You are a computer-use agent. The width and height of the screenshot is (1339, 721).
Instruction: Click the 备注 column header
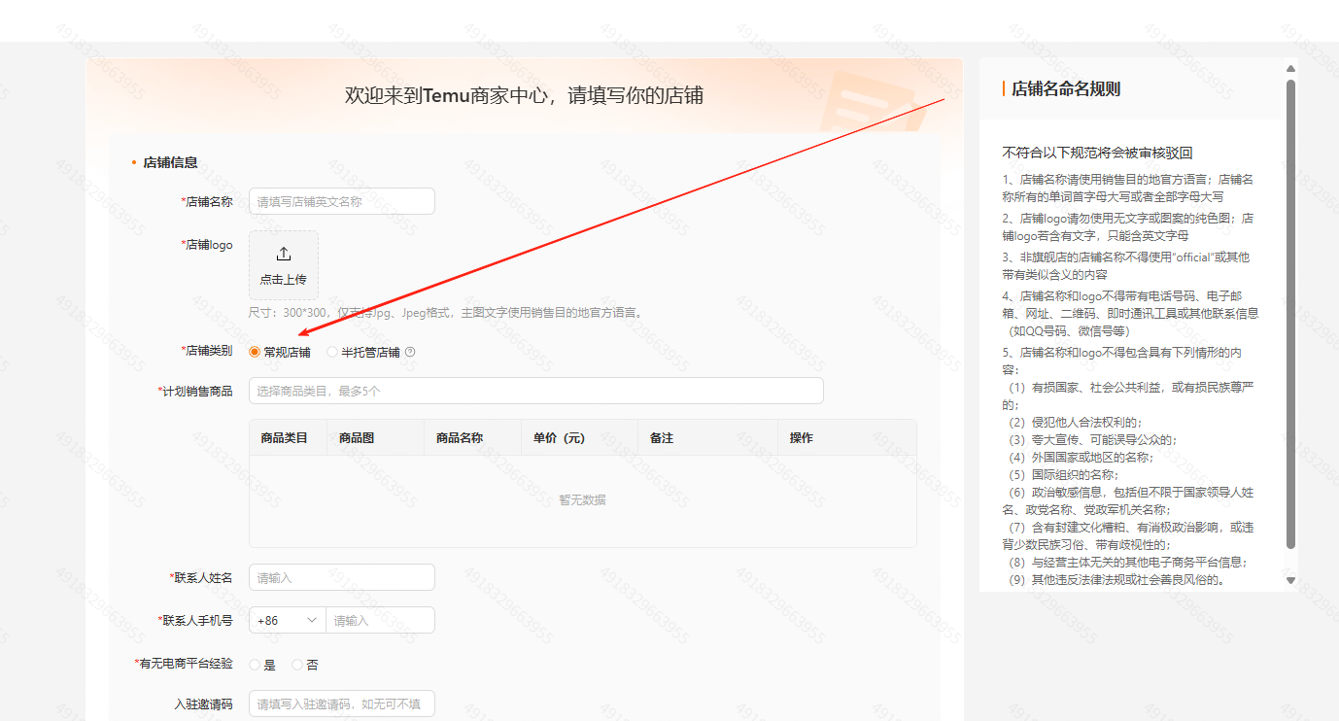coord(662,438)
